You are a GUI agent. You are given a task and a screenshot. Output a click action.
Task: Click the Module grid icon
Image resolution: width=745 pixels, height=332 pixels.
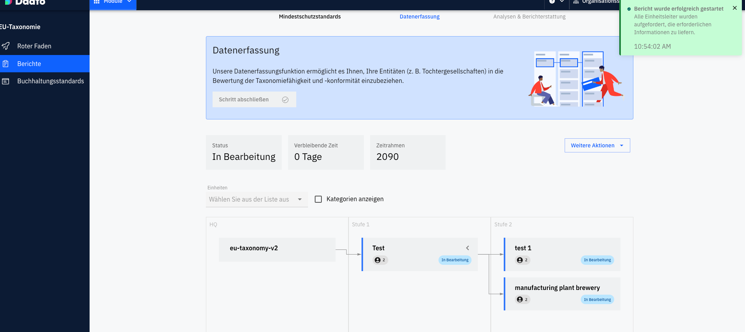(x=97, y=2)
